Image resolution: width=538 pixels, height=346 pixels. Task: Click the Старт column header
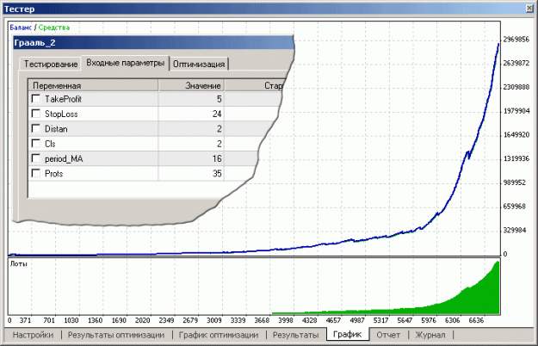click(256, 85)
